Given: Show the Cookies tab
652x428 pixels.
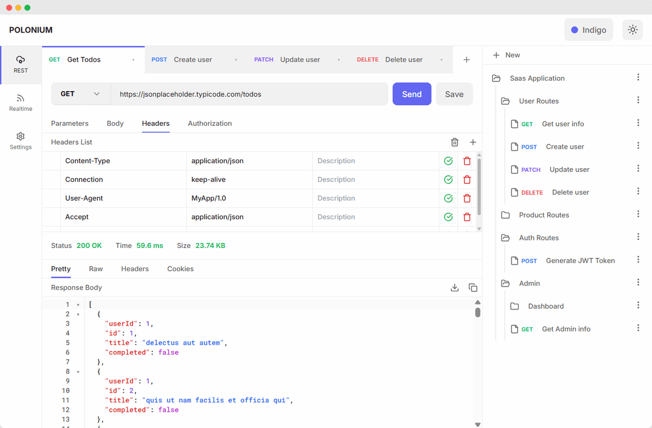Looking at the screenshot, I should click(180, 269).
